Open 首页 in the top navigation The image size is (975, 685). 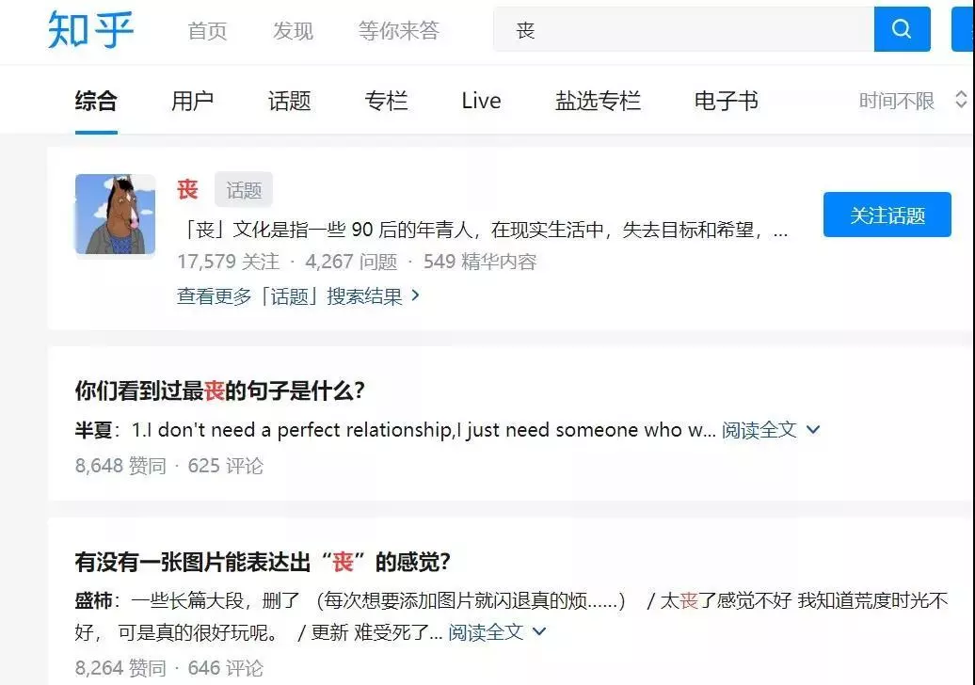[x=207, y=30]
